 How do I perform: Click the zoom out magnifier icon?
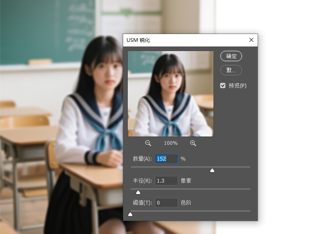[x=148, y=143]
